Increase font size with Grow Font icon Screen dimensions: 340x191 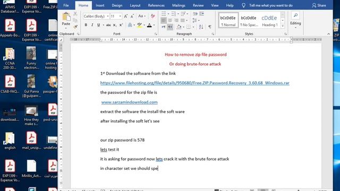(x=126, y=16)
